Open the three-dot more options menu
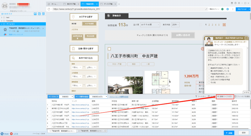The width and height of the screenshot is (251, 136). pyautogui.click(x=233, y=9)
